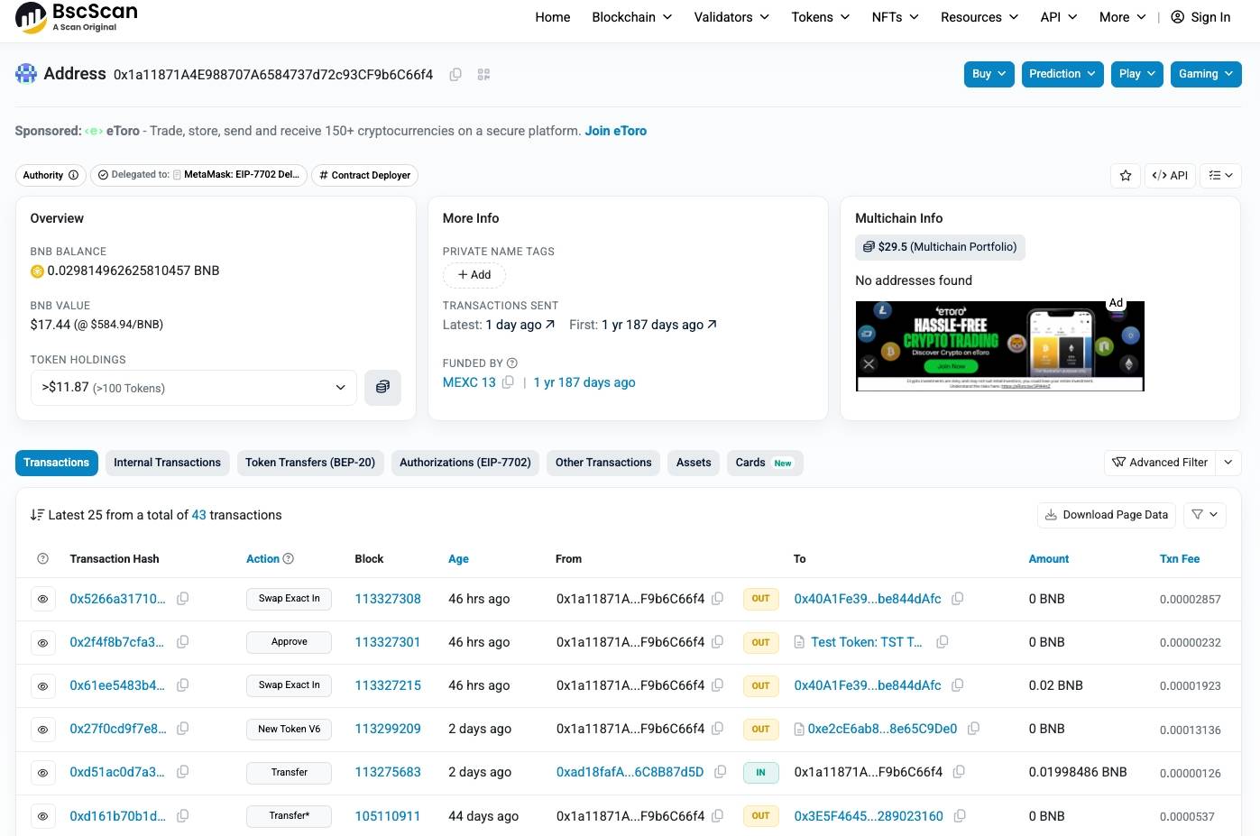Click table header question mark icon
Viewport: 1260px width, 836px height.
click(x=42, y=558)
